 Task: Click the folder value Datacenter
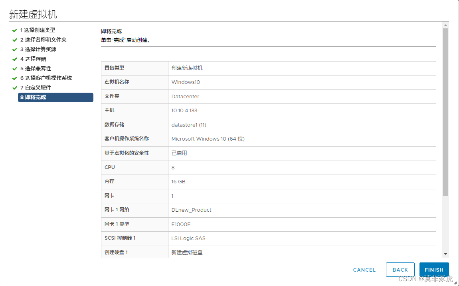click(185, 96)
